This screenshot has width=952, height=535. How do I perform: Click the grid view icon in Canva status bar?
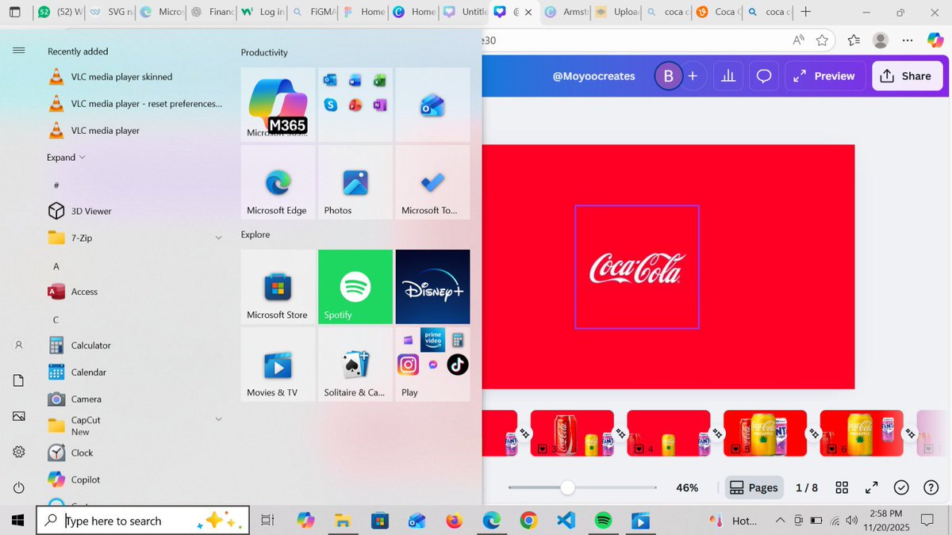tap(841, 487)
